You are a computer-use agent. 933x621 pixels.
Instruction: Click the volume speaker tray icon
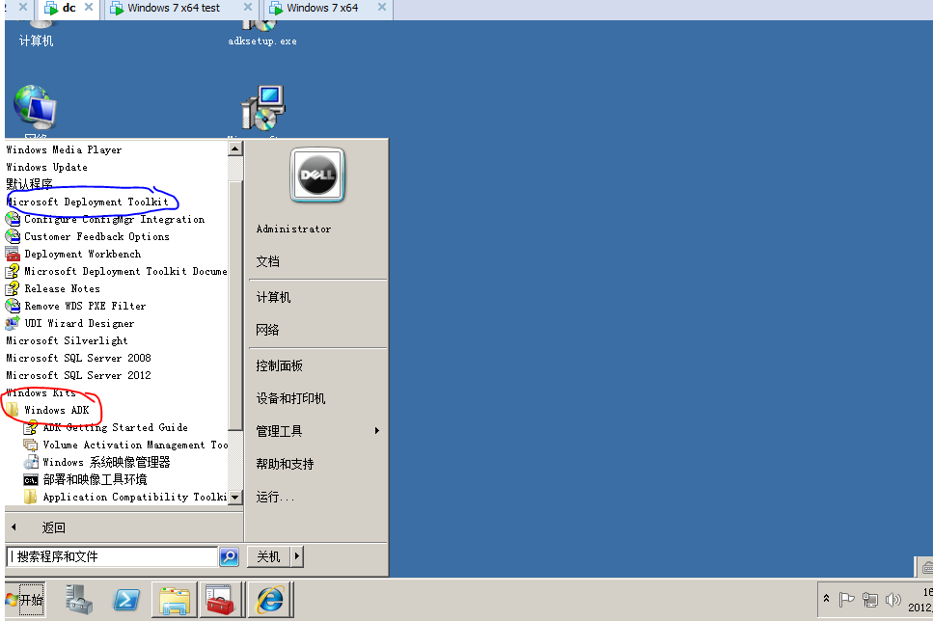(892, 600)
